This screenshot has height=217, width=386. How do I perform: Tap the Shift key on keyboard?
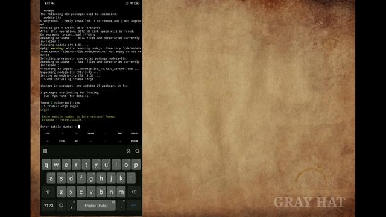coord(48,192)
